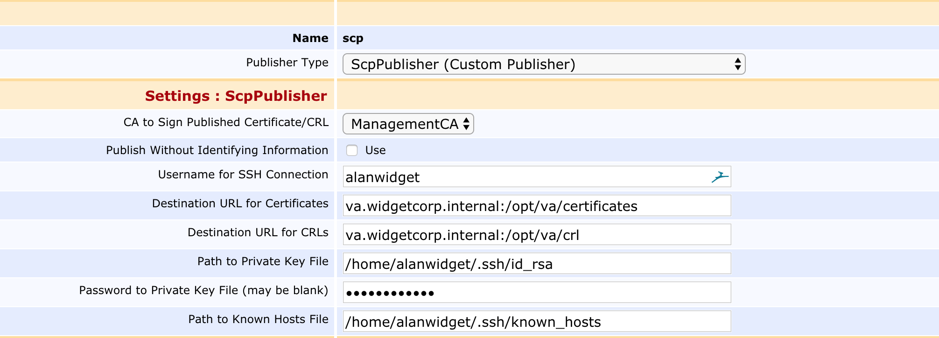Expand the ManagementCA signing CA dropdown
939x338 pixels.
click(x=408, y=124)
